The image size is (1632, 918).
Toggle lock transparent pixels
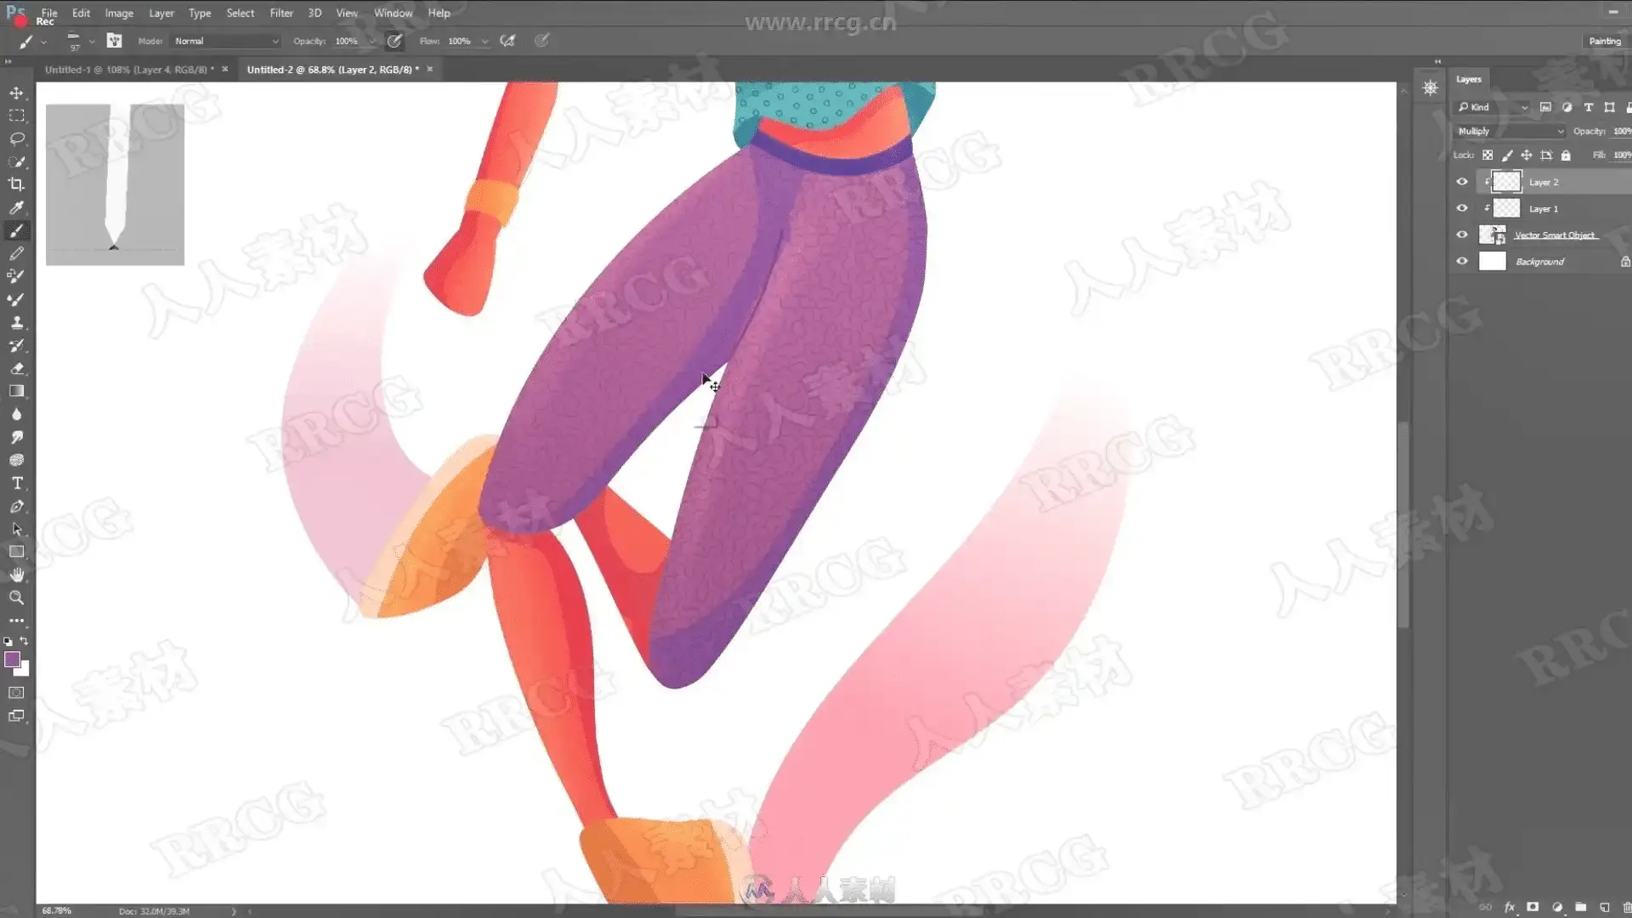(x=1487, y=155)
